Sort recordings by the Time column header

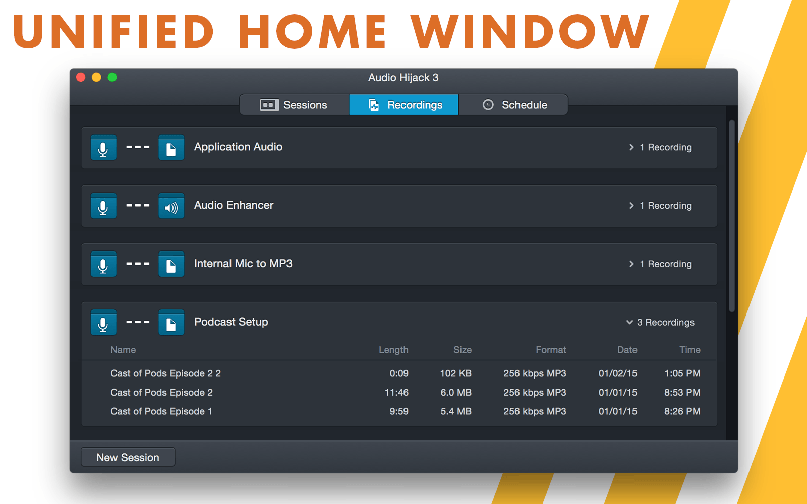[690, 350]
